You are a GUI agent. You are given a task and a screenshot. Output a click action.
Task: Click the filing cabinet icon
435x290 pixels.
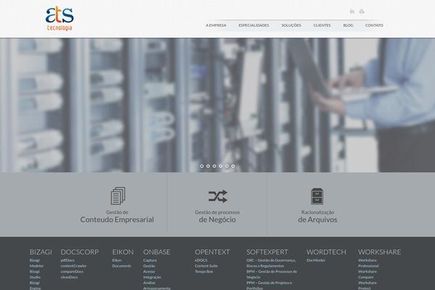pos(317,196)
